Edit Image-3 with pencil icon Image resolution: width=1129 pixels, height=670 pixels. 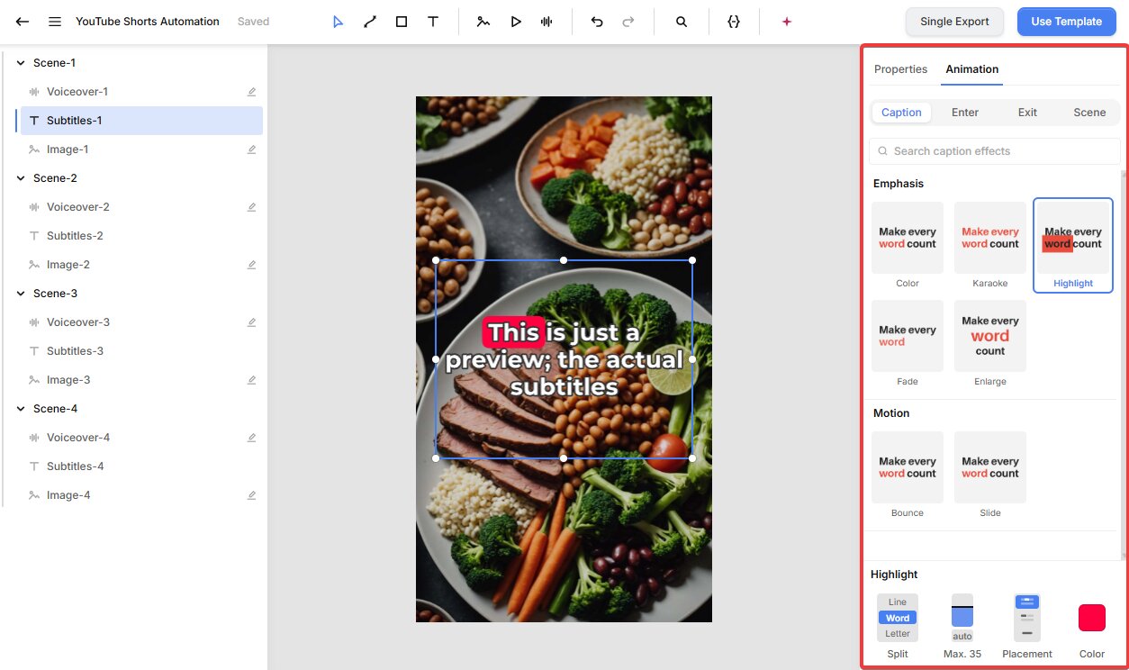tap(252, 380)
